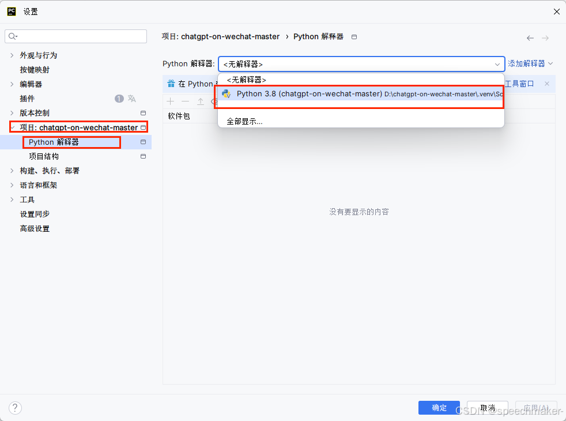Expand the 外观与行为 section
Viewport: 566px width, 421px height.
click(12, 55)
